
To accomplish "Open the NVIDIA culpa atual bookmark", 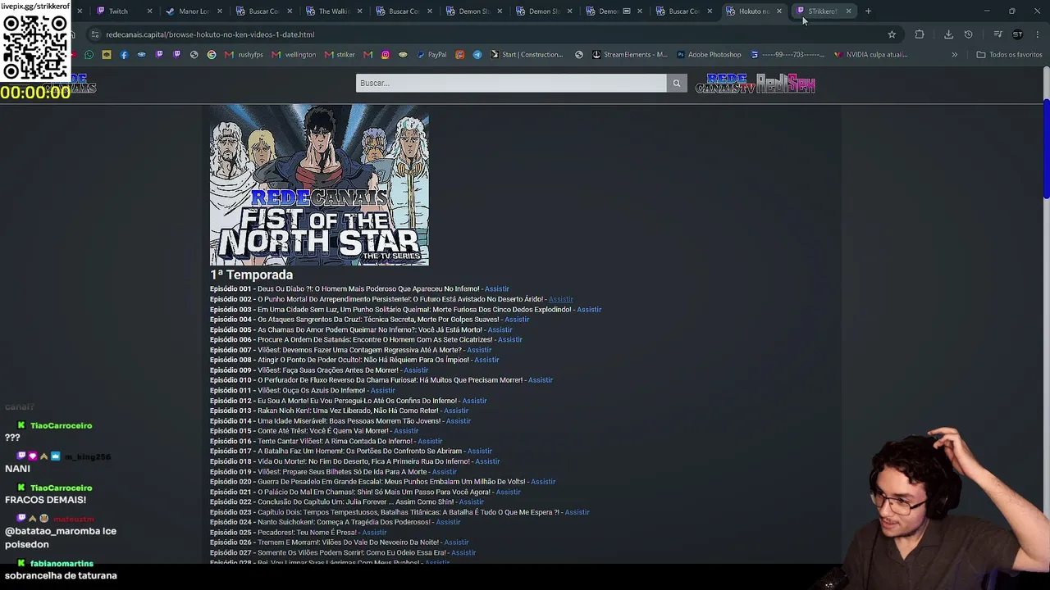I will click(x=870, y=55).
